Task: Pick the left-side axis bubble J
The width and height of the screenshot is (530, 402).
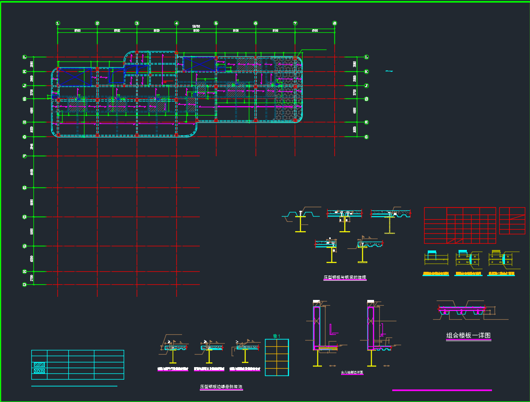Action: pos(25,86)
